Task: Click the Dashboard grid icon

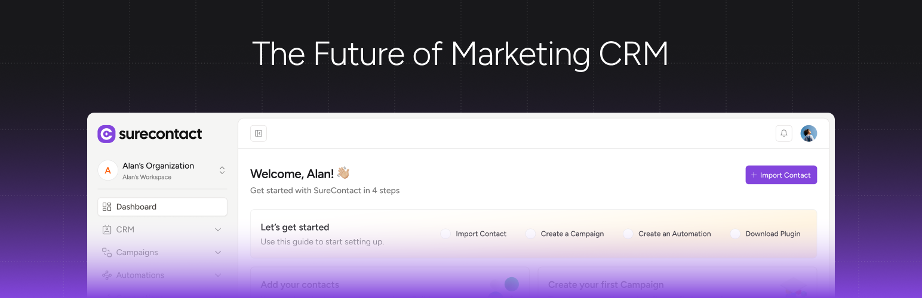Action: click(x=107, y=207)
